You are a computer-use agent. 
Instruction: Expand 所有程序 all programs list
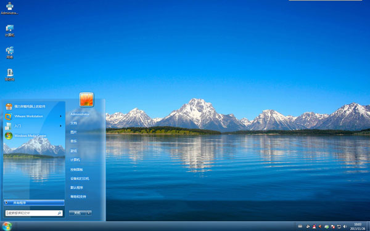[x=34, y=203]
